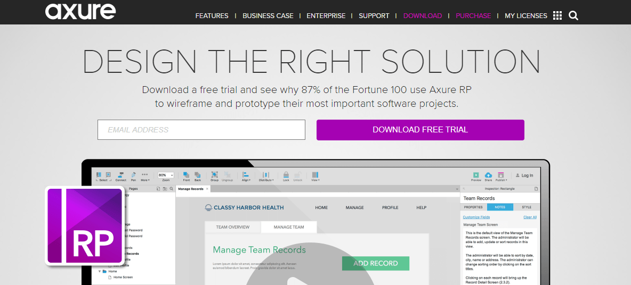Open the Zoom 80% dropdown

[x=166, y=175]
